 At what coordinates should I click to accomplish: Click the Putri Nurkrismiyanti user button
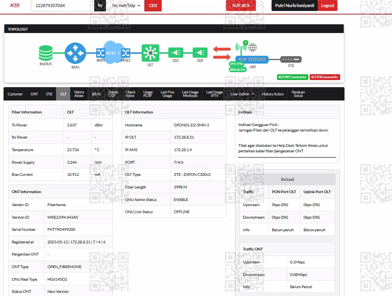[295, 5]
